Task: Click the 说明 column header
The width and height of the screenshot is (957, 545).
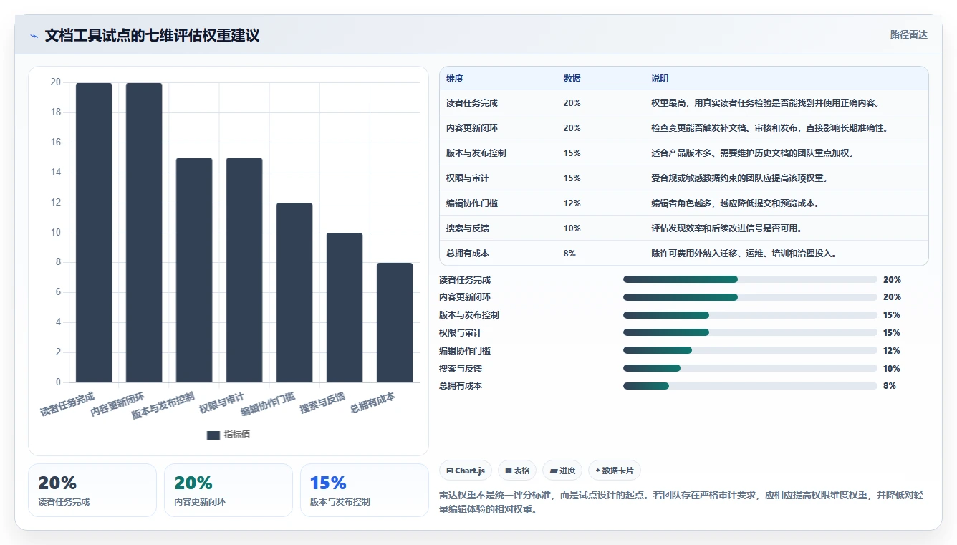Action: [660, 78]
